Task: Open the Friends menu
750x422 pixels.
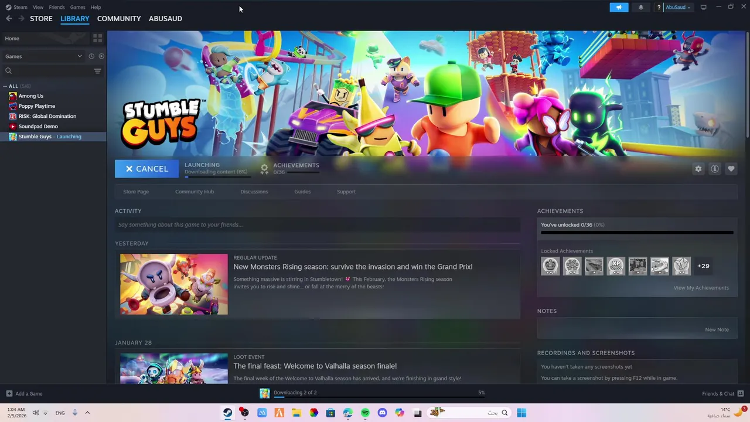Action: coord(57,7)
